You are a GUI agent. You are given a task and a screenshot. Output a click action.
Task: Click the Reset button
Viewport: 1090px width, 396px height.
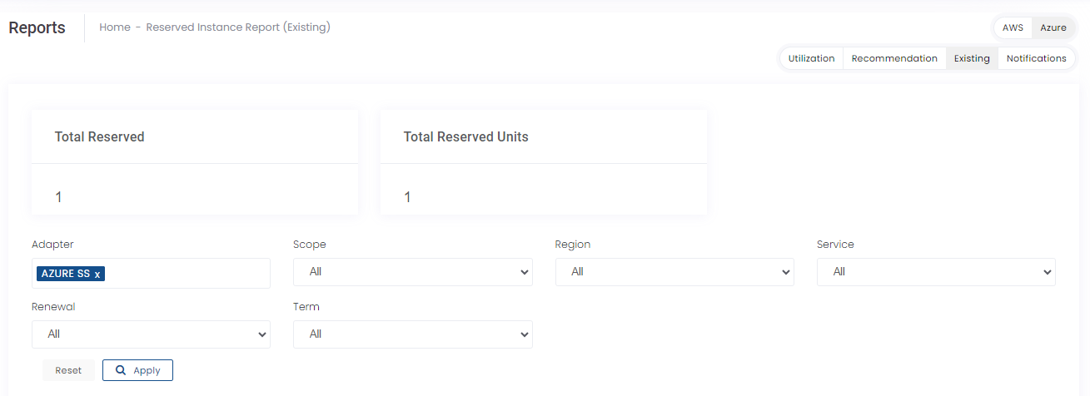coord(68,370)
